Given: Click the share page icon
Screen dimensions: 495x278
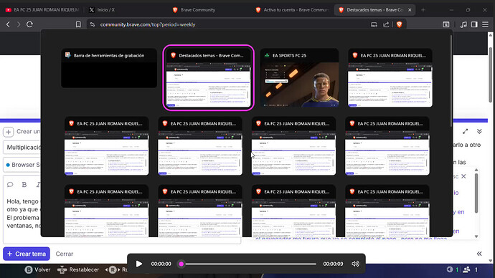Looking at the screenshot, I should [x=386, y=24].
